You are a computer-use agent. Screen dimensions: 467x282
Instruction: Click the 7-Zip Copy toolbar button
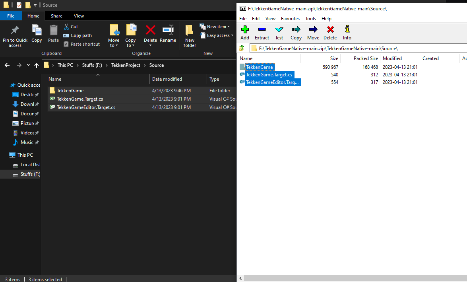[x=296, y=33]
